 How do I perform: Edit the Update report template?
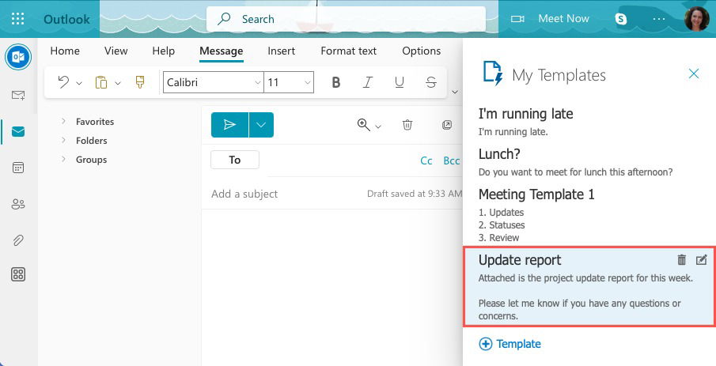[701, 259]
